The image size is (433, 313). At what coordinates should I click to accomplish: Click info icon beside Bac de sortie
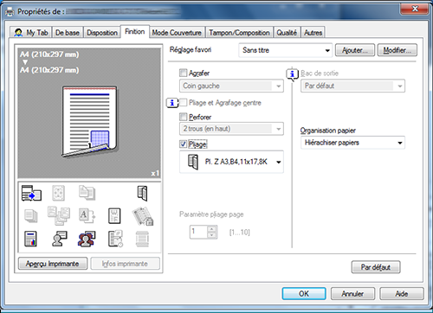292,74
